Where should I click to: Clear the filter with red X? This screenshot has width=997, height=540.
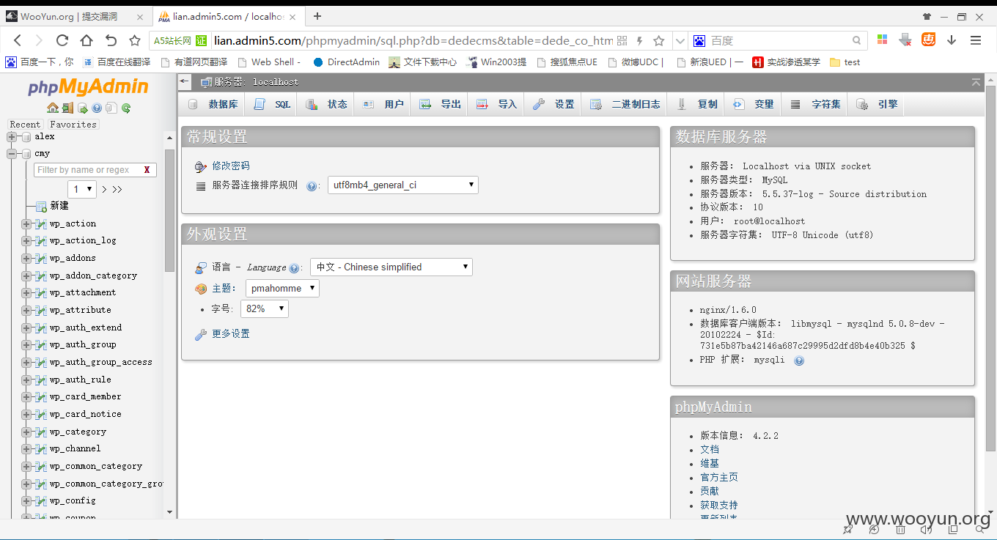pos(147,170)
